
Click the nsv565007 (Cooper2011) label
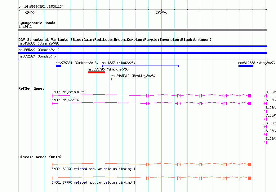pos(39,50)
